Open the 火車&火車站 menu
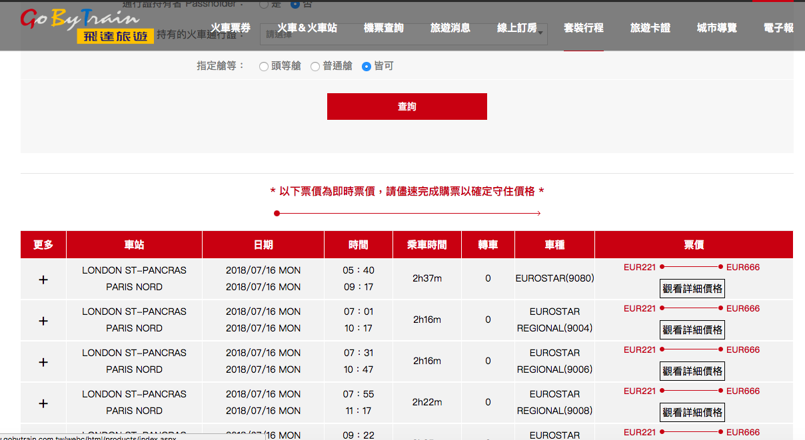805x440 pixels. 307,28
